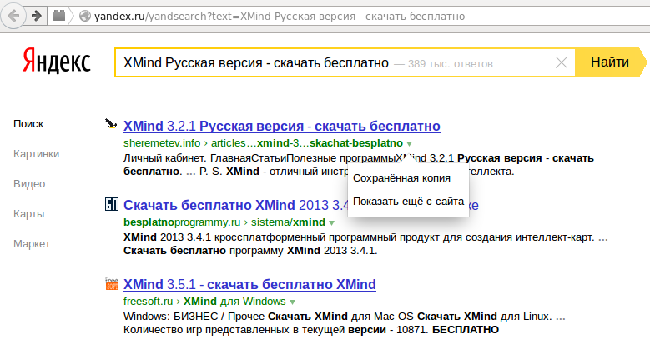
Task: Open dropdown arrow next to freesoft.ru URL
Action: point(292,302)
